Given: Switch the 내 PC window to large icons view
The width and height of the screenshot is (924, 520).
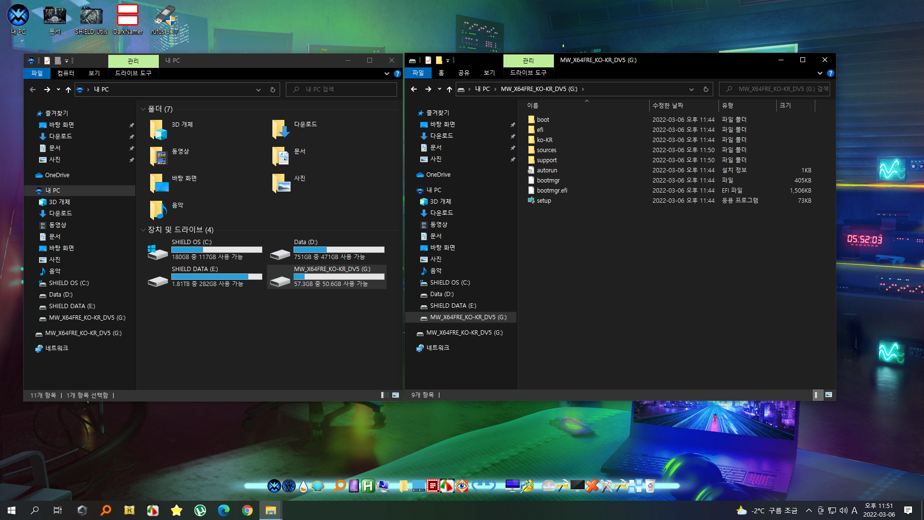Looking at the screenshot, I should coord(396,395).
